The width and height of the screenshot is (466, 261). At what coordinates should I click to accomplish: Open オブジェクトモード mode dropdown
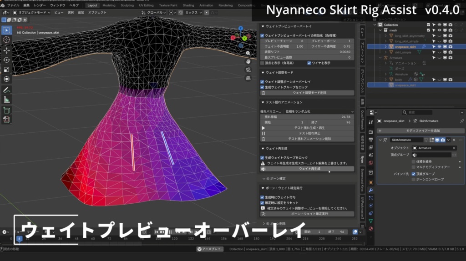(x=31, y=13)
